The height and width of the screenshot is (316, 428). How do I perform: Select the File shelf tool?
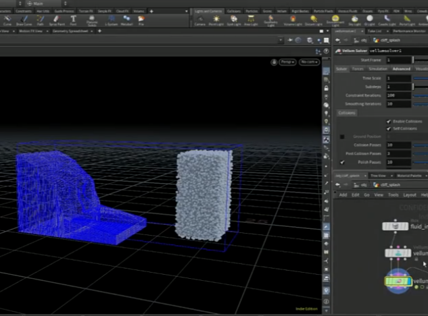click(x=141, y=20)
